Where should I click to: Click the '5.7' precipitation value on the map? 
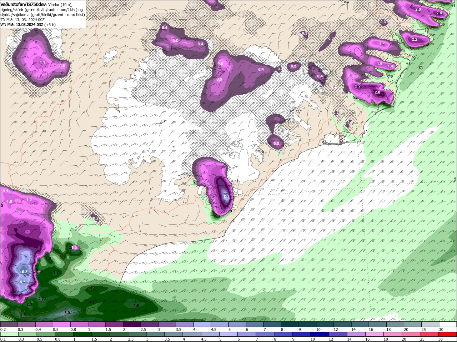[22, 282]
